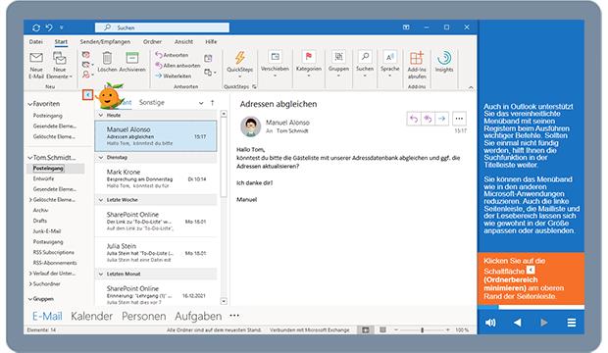Open the Gruppen ribbon button
The image size is (608, 353).
pyautogui.click(x=338, y=64)
